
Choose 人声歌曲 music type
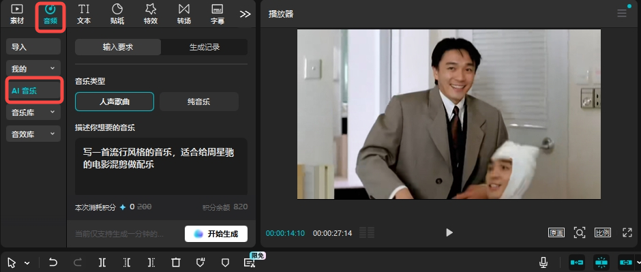115,102
